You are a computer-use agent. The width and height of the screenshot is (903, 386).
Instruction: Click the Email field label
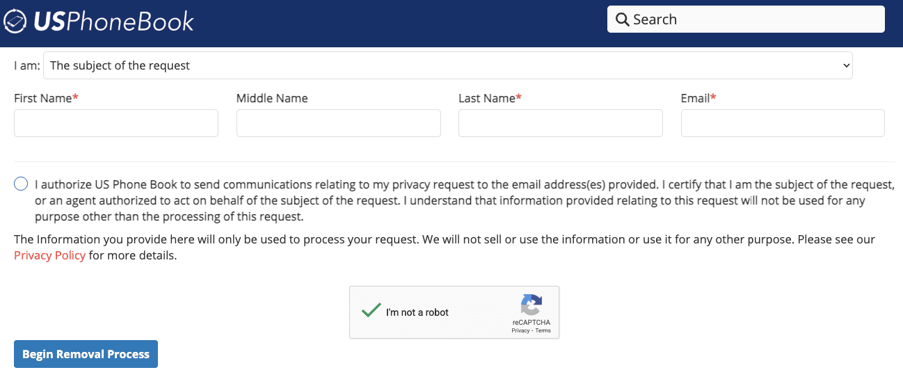(695, 98)
